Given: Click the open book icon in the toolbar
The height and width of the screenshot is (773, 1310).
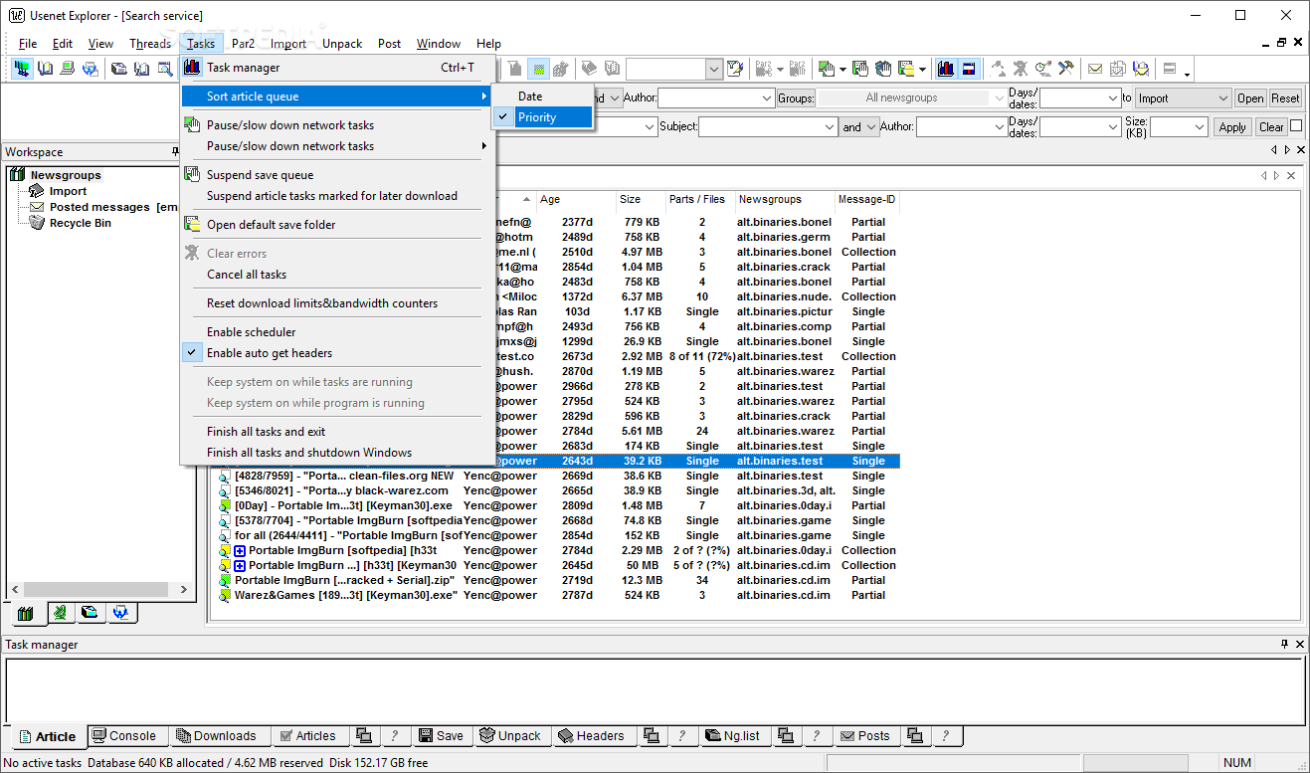Looking at the screenshot, I should tap(46, 69).
